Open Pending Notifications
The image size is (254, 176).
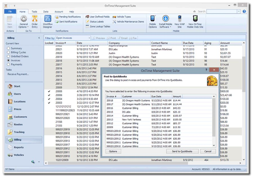[x=68, y=17]
